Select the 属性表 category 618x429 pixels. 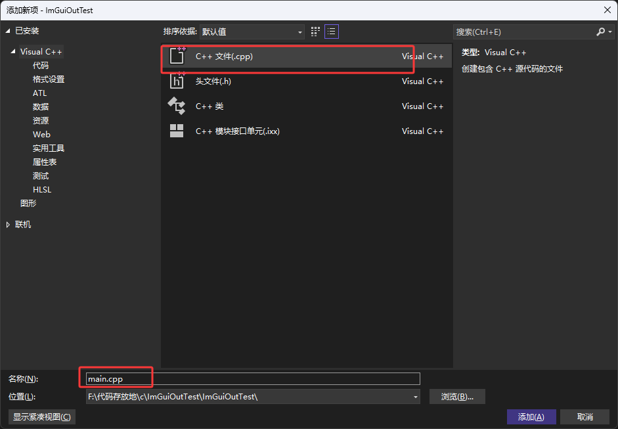pyautogui.click(x=45, y=162)
